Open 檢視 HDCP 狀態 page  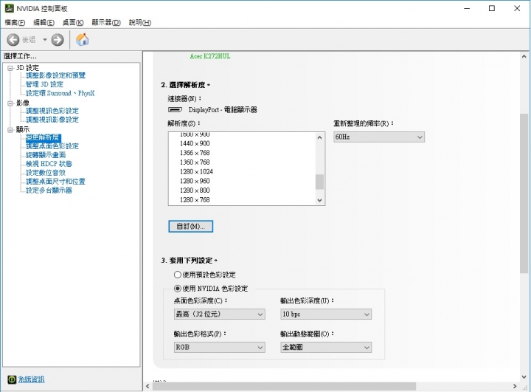pos(49,163)
